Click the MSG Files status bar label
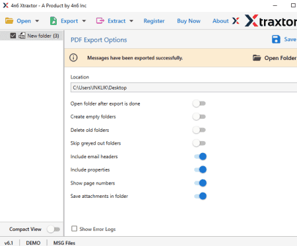Image resolution: width=297 pixels, height=246 pixels. (64, 243)
